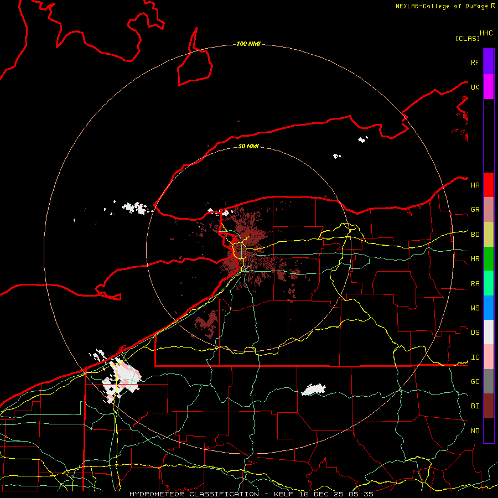This screenshot has width=498, height=498.
Task: Click the 'HHC' product code text
Action: point(486,33)
